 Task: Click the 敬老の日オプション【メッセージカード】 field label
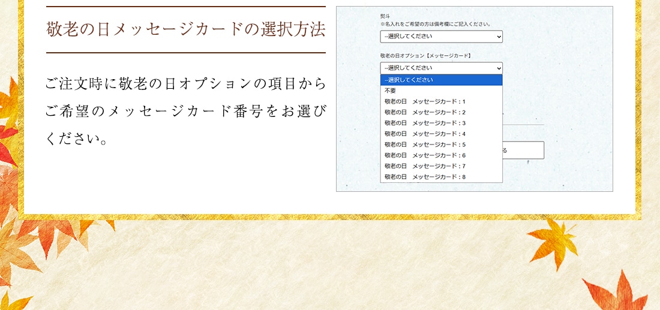tap(425, 56)
